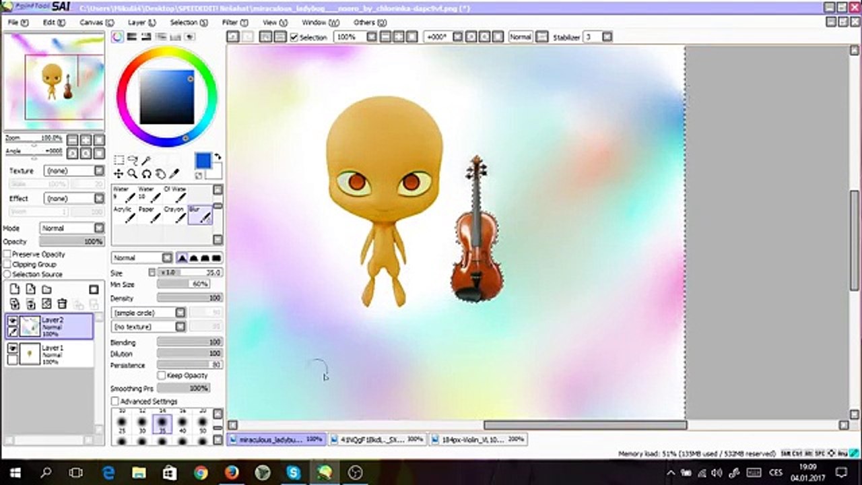The image size is (862, 485).
Task: Select the zoom magnifier tool
Action: point(133,174)
